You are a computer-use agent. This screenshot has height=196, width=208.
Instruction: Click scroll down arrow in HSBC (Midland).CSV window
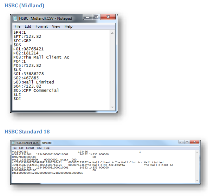(112, 107)
